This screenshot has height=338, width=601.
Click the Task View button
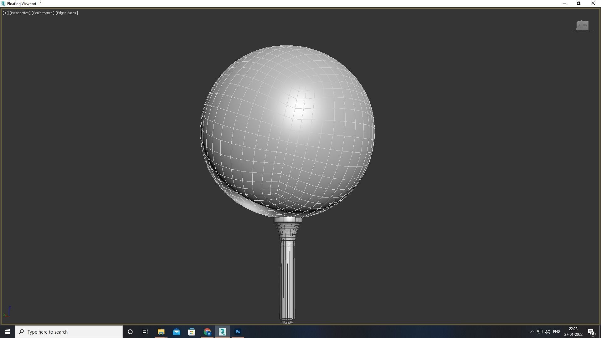coord(145,332)
